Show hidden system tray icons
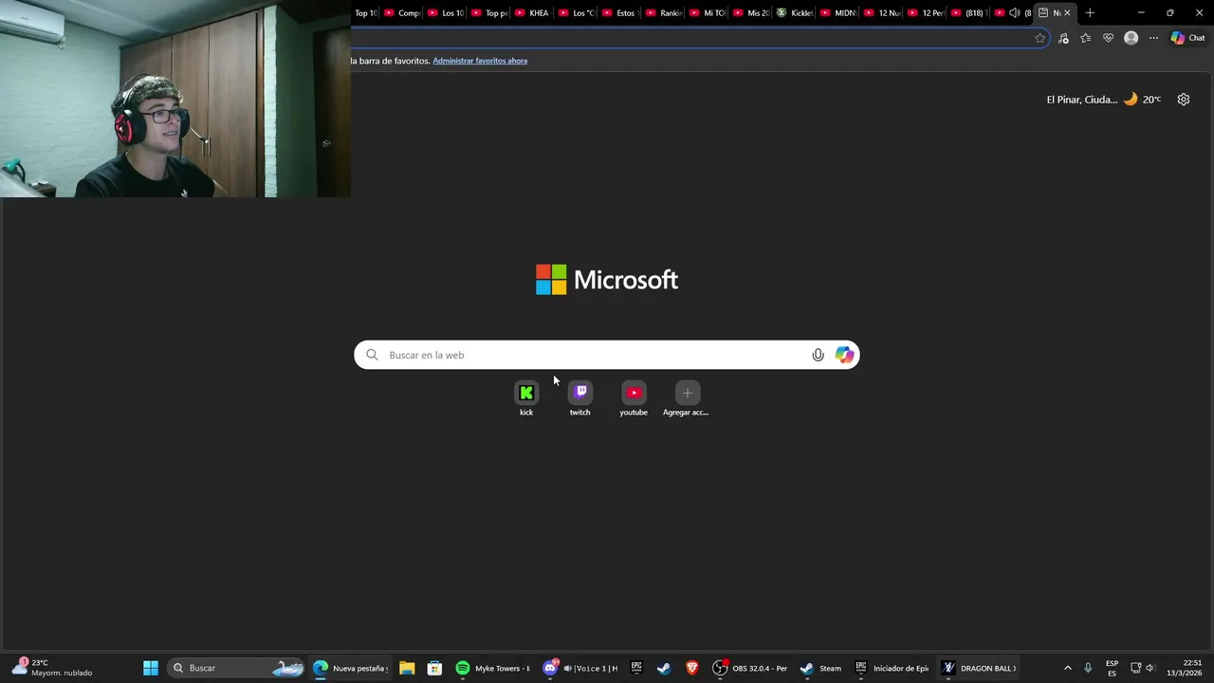 click(x=1067, y=668)
